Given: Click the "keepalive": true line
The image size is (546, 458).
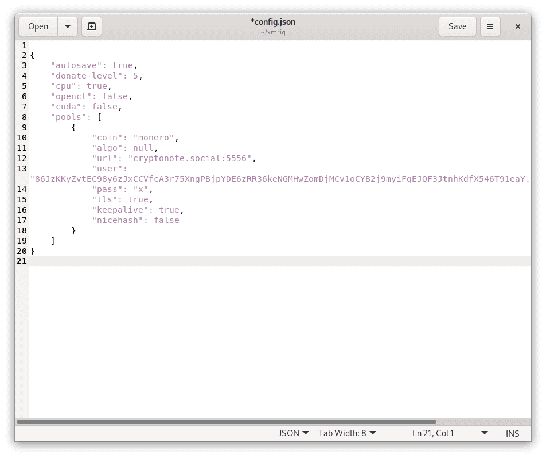Looking at the screenshot, I should [x=138, y=210].
